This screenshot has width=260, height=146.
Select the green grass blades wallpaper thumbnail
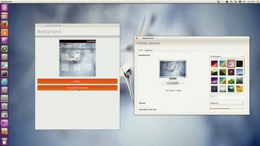pos(223,72)
